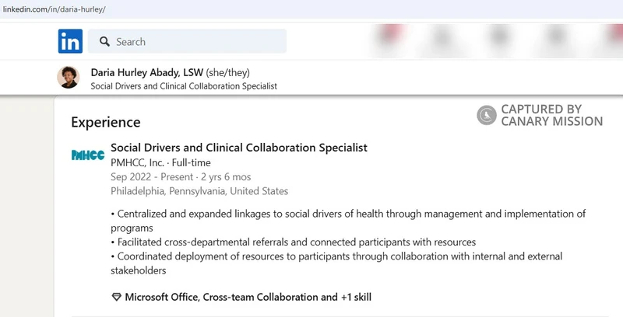Click the blurred nav icon at far right

(x=615, y=37)
